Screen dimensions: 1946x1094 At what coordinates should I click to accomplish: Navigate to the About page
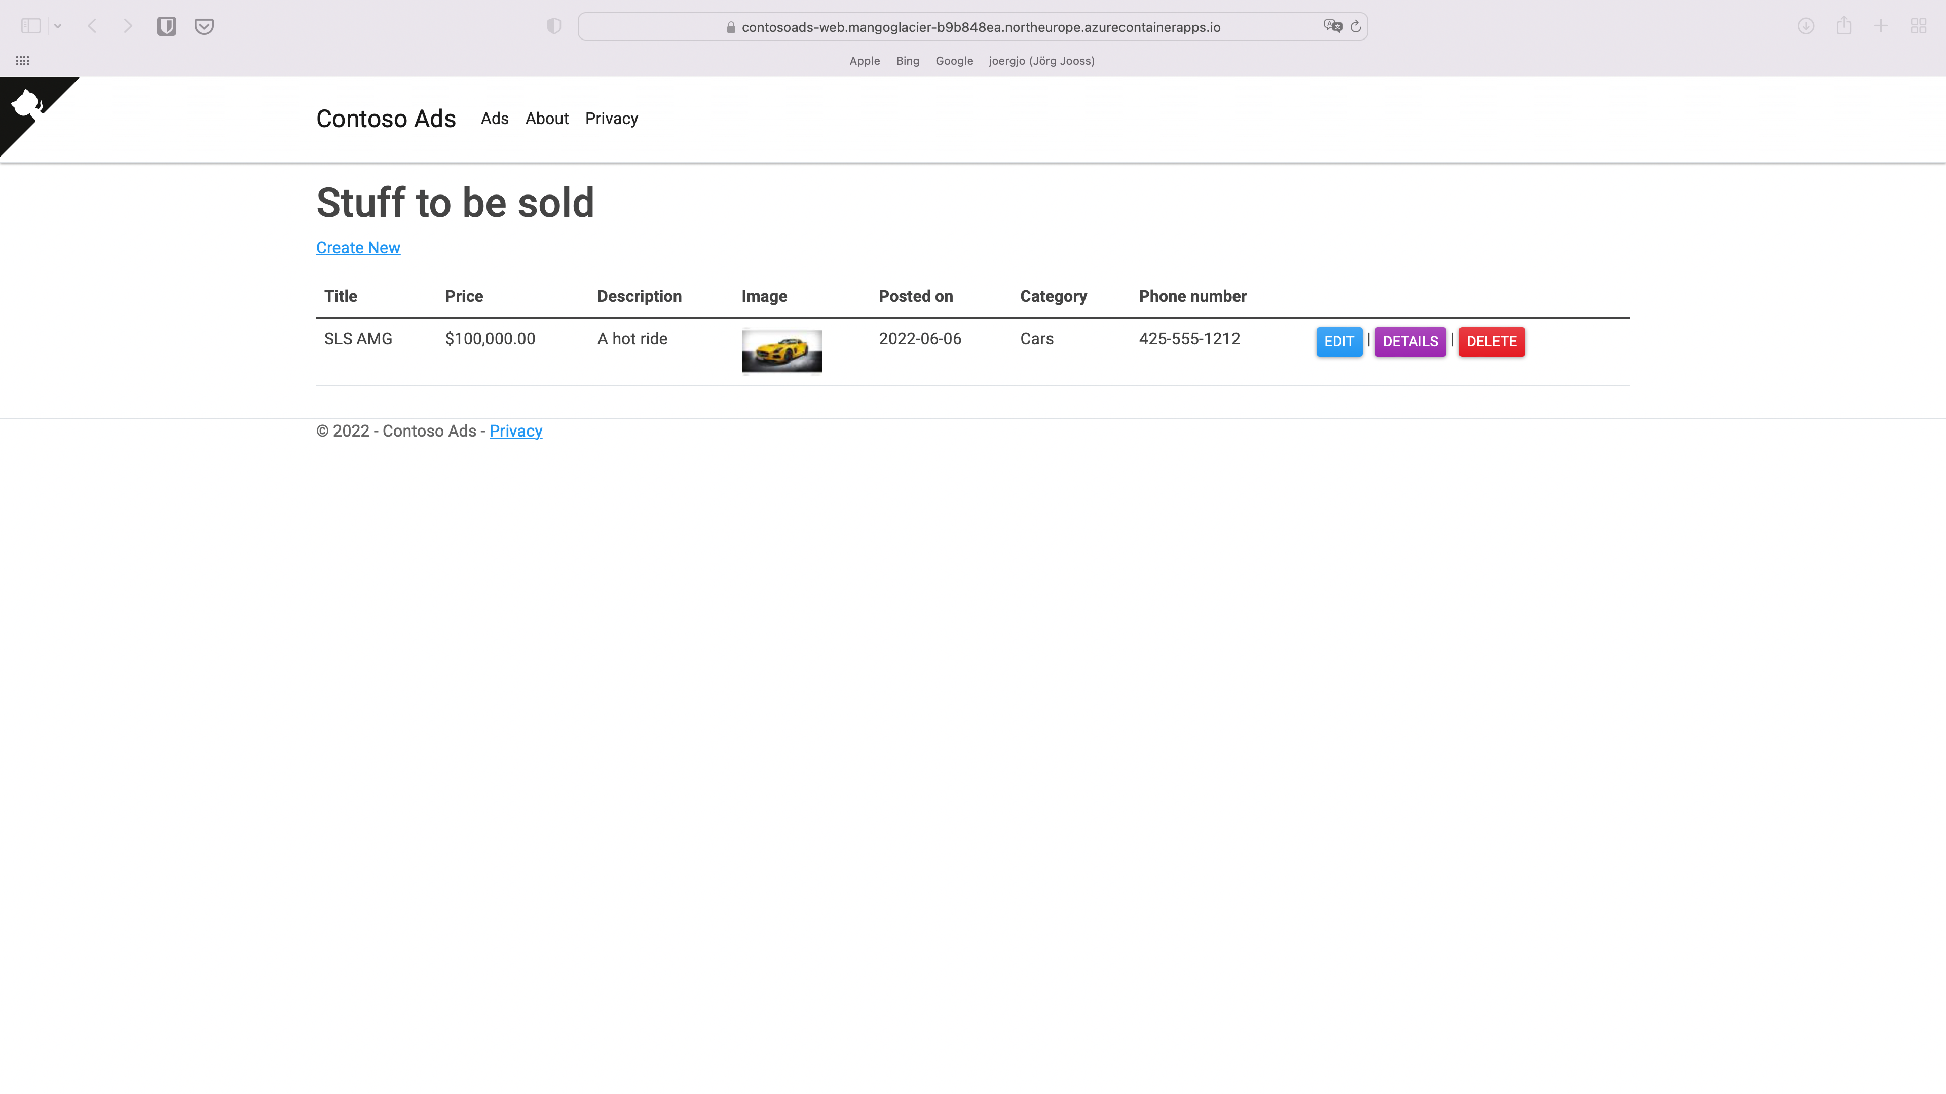pos(547,118)
